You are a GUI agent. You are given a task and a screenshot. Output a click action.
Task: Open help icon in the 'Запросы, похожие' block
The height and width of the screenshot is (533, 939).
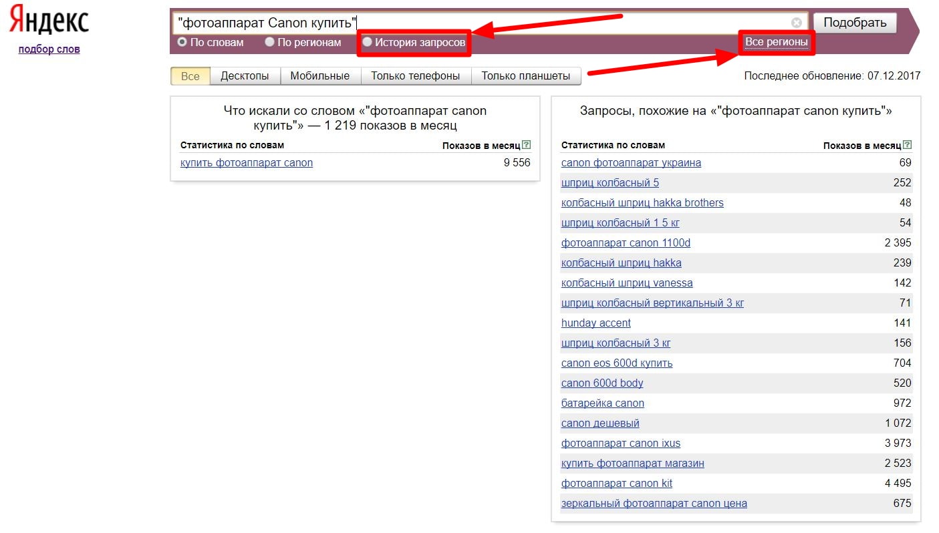pos(907,145)
